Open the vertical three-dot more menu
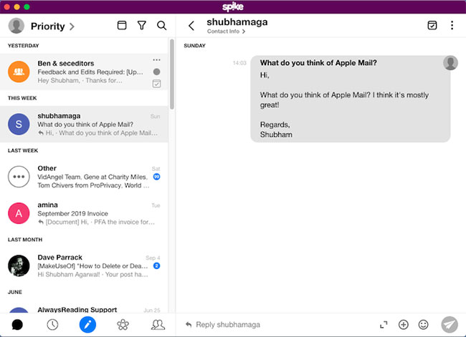This screenshot has width=466, height=337. click(452, 26)
